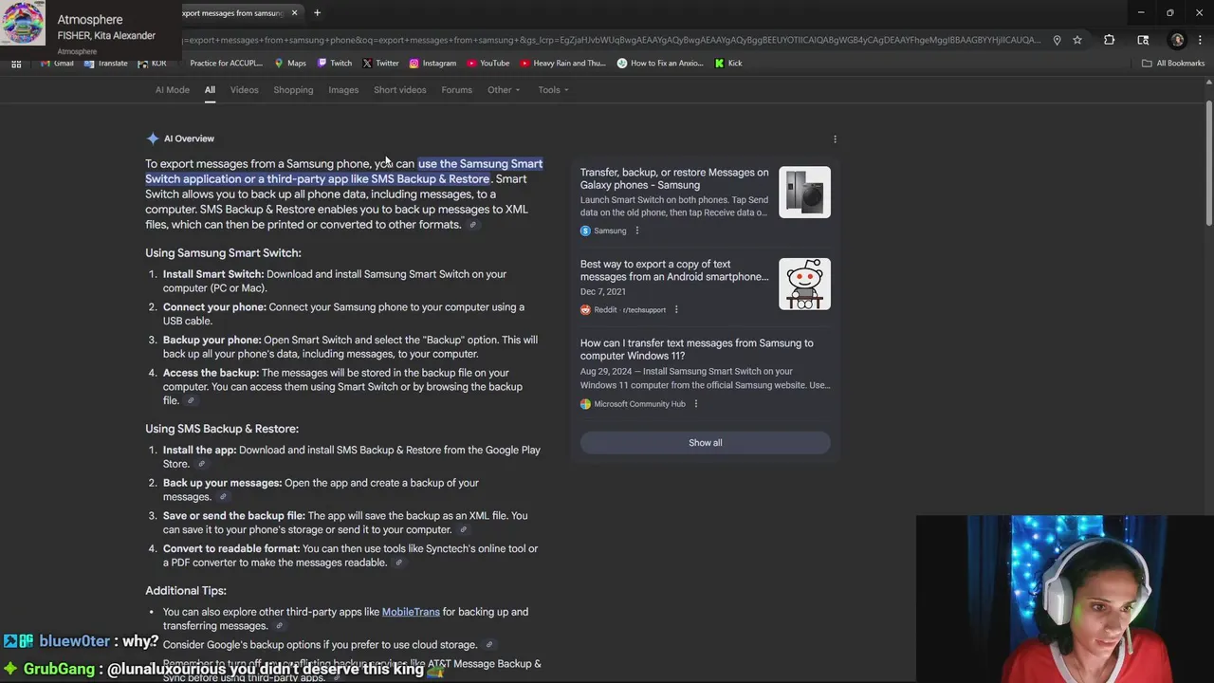Expand the Other search filters dropdown
Screen dimensions: 1214x683
pyautogui.click(x=504, y=90)
